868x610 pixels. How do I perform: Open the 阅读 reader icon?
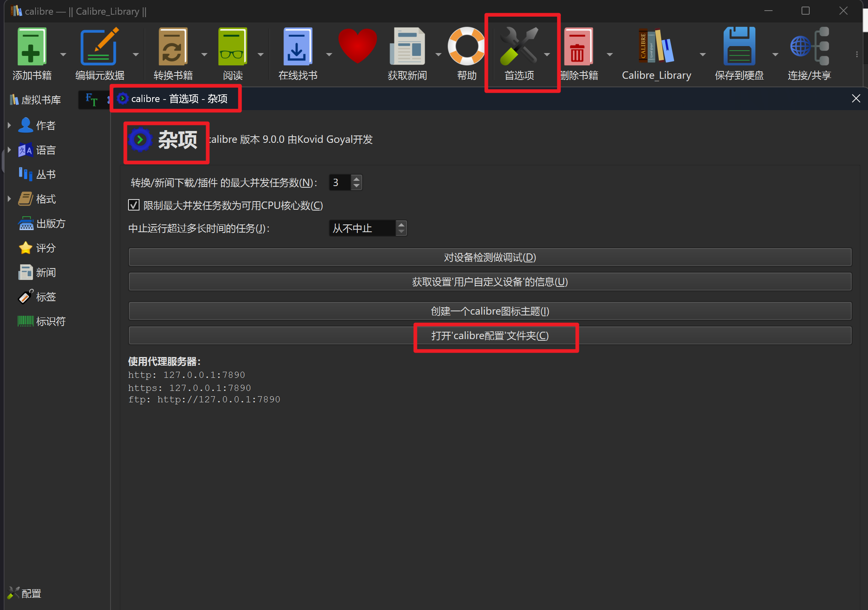pos(232,47)
